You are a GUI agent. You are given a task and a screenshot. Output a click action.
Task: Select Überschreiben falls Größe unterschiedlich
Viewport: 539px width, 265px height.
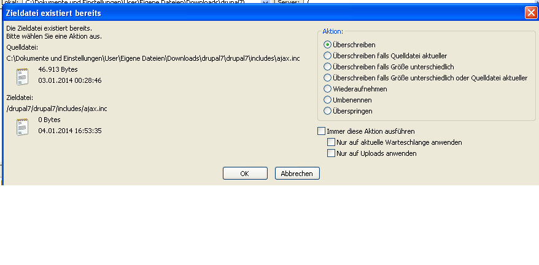point(327,67)
